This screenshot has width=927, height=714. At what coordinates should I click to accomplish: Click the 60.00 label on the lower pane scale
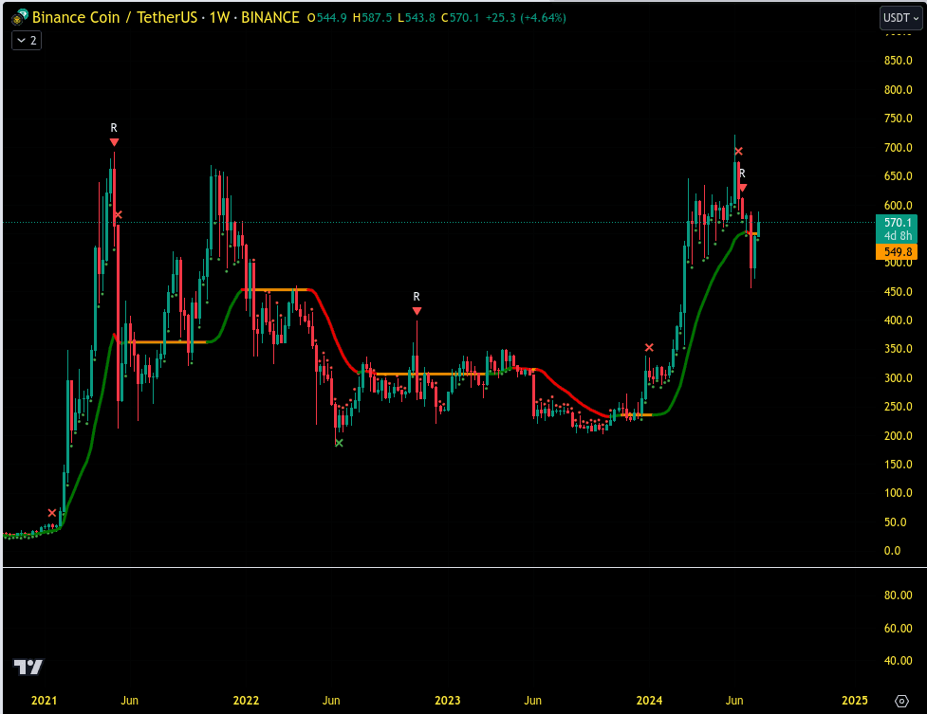pyautogui.click(x=898, y=629)
